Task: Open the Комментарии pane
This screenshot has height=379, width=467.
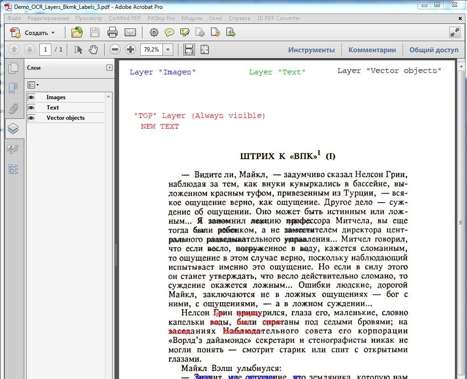Action: point(372,50)
